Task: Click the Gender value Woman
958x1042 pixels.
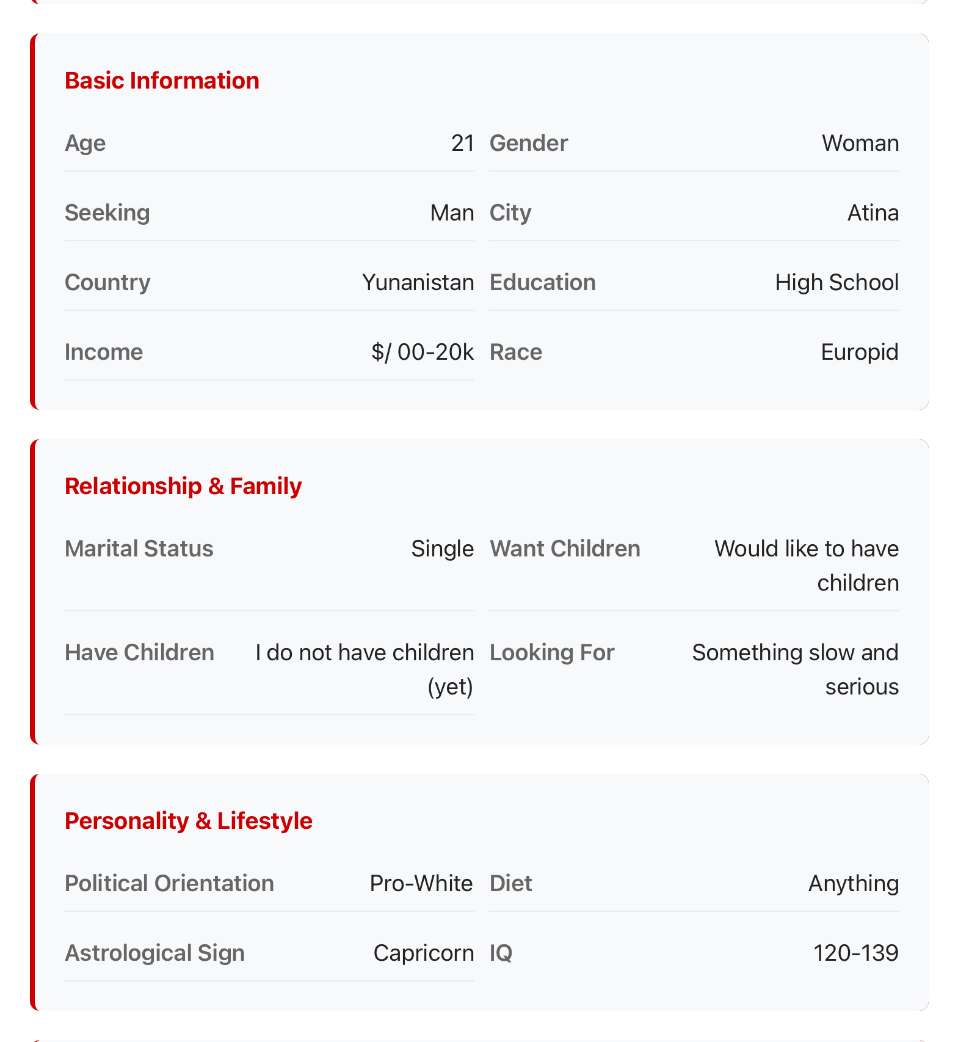Action: tap(860, 143)
